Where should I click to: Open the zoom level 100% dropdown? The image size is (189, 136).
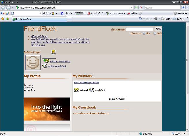(x=184, y=134)
